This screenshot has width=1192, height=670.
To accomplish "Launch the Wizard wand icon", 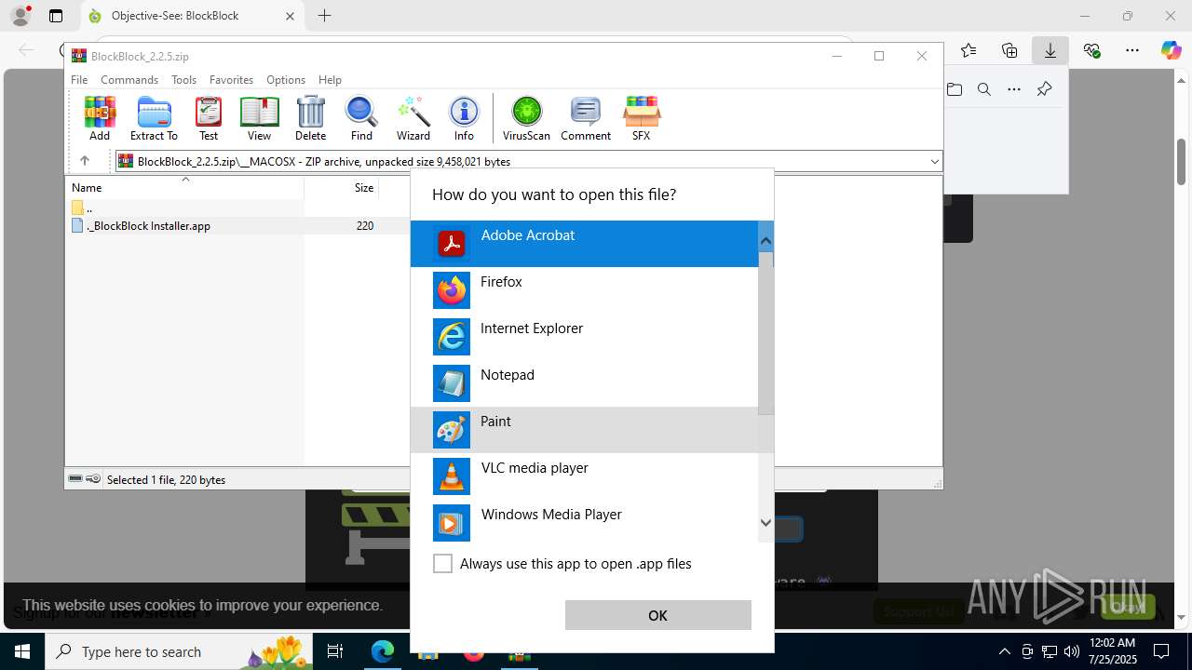I will coord(413,118).
